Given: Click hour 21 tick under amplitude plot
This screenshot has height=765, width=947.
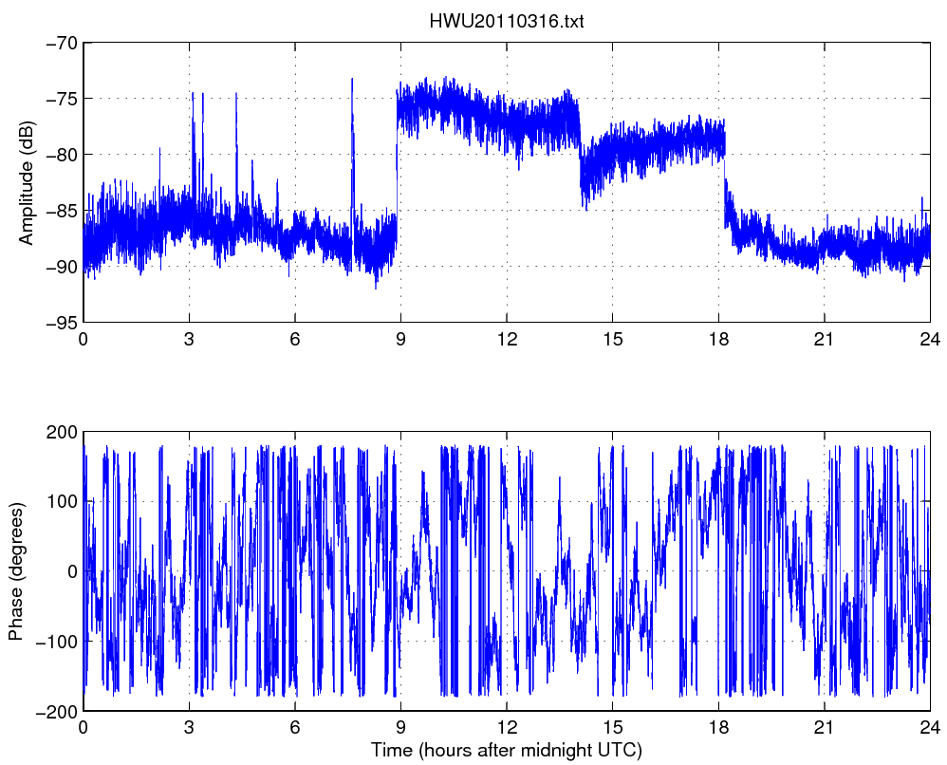Looking at the screenshot, I should [x=825, y=339].
